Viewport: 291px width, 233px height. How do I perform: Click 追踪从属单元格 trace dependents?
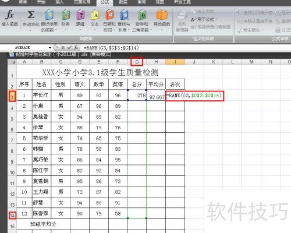(255, 22)
